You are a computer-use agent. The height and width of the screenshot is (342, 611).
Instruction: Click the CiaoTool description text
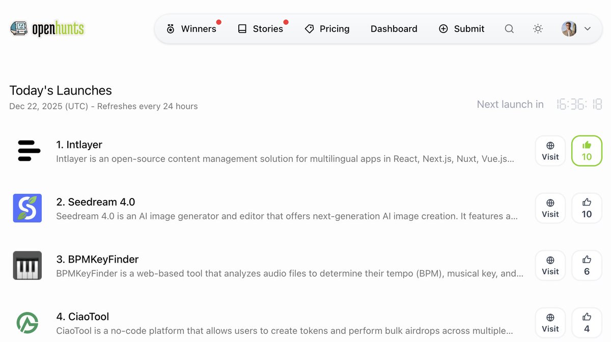(284, 330)
